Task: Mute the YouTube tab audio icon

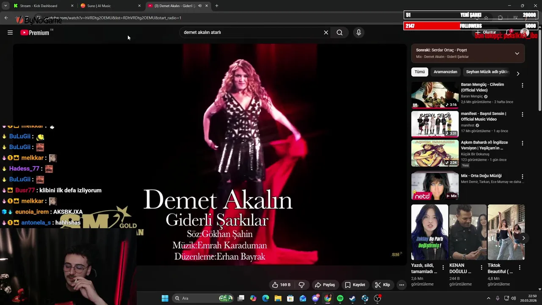Action: [x=199, y=6]
